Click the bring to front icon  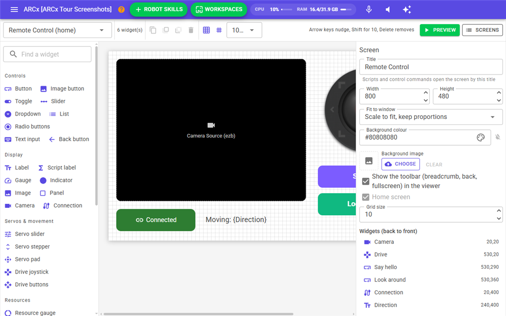tap(166, 30)
